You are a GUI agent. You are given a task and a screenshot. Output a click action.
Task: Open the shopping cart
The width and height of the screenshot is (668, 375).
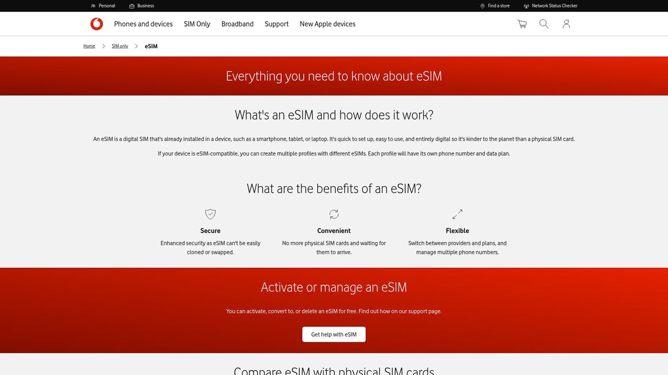pyautogui.click(x=522, y=24)
